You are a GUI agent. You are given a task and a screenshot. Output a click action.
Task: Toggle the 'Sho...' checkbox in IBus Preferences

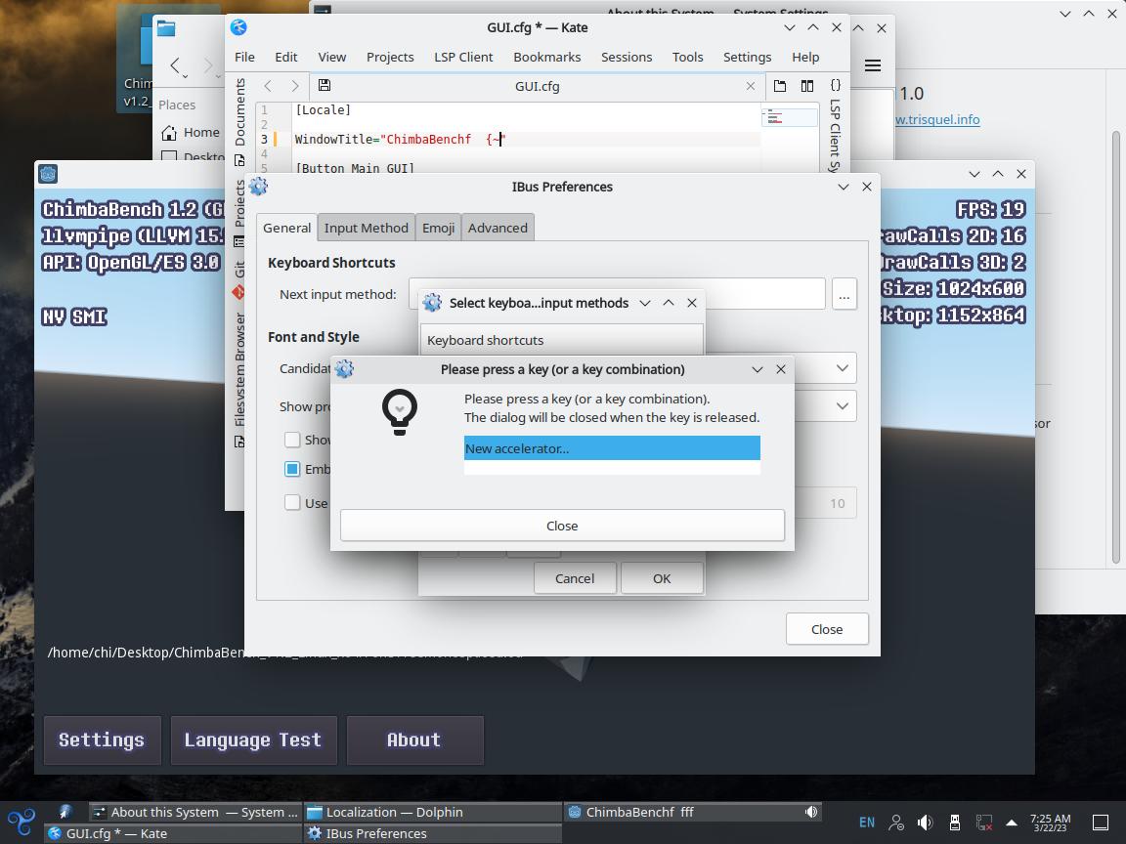292,440
